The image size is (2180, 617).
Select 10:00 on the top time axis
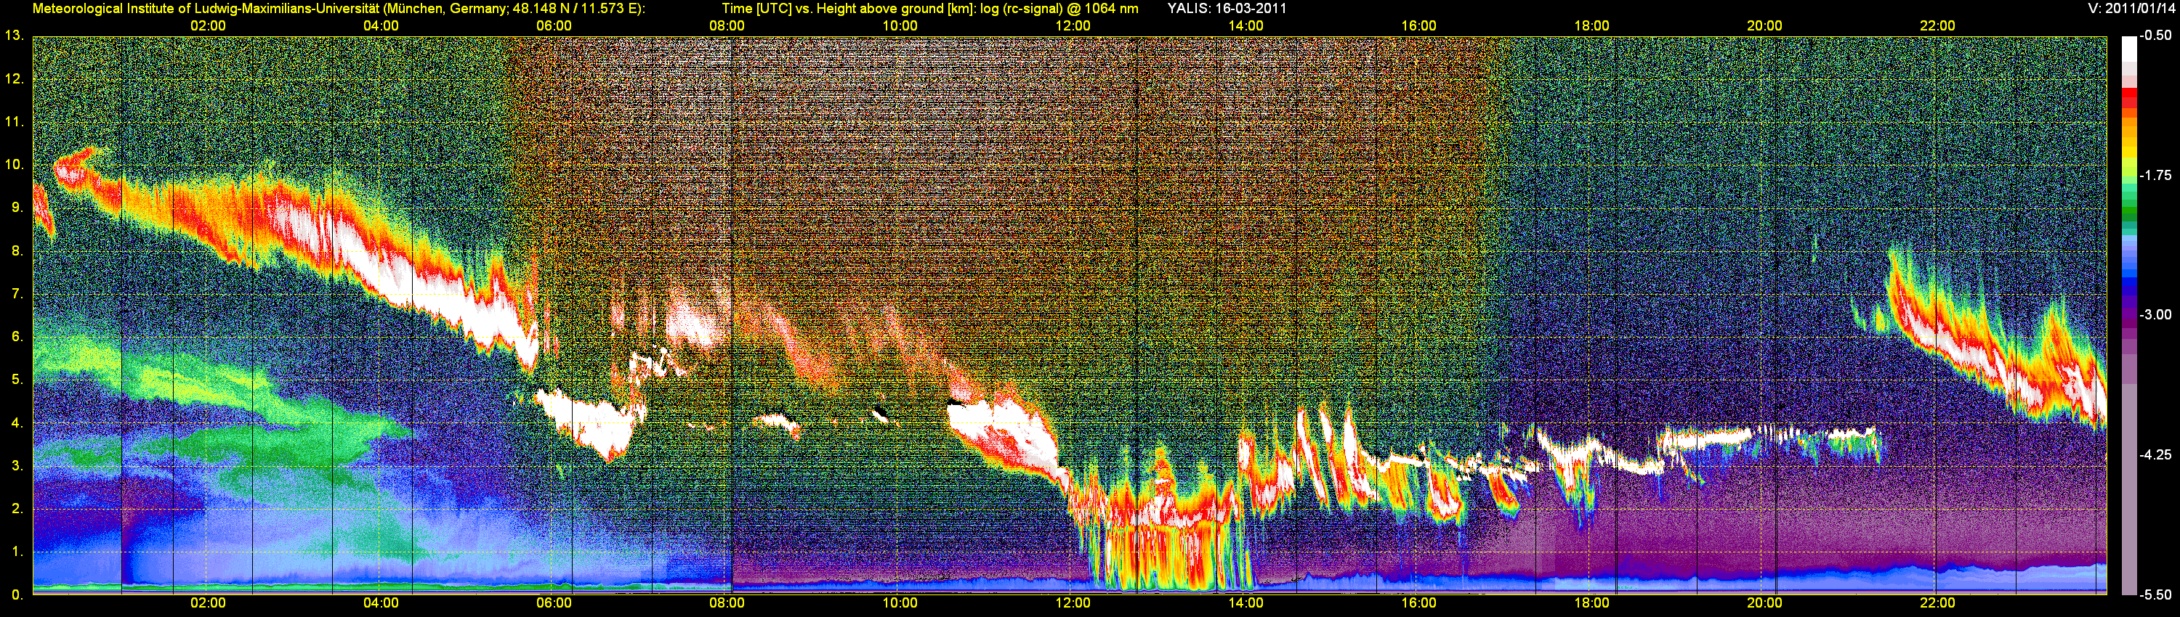[900, 26]
